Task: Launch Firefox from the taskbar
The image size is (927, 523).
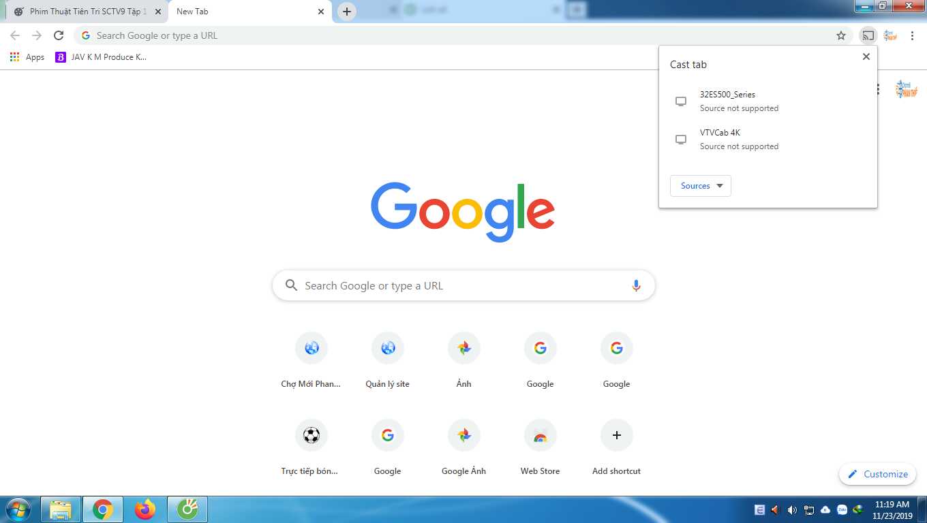Action: tap(145, 509)
